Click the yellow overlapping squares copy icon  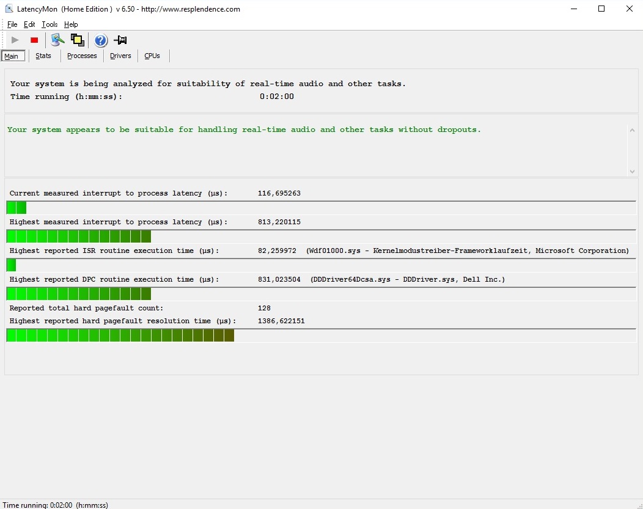pyautogui.click(x=78, y=40)
